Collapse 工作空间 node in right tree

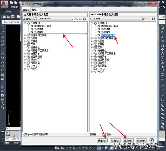92,23
